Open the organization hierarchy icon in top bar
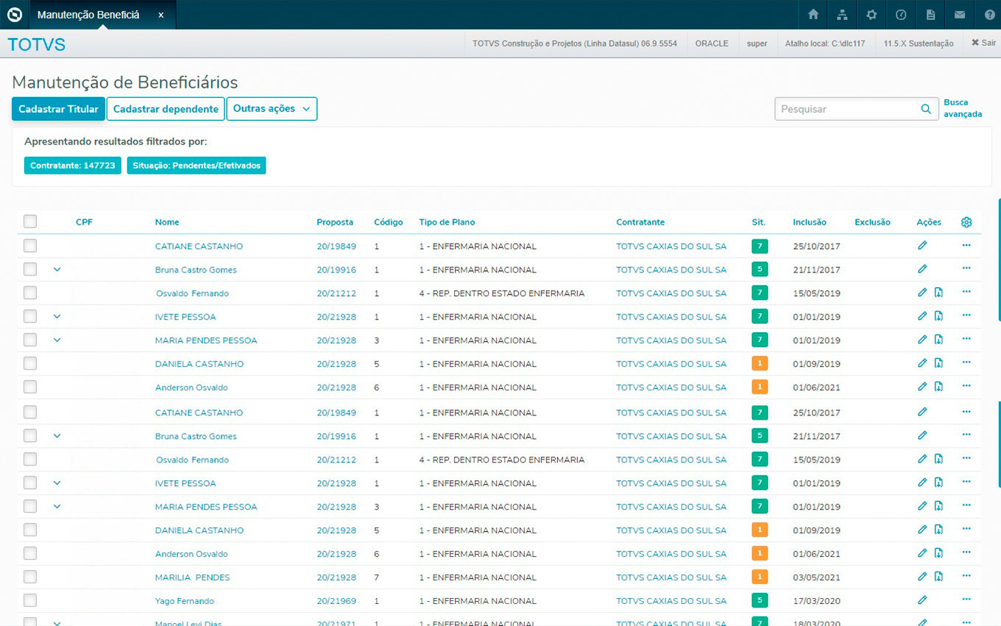This screenshot has width=1001, height=626. (x=843, y=15)
